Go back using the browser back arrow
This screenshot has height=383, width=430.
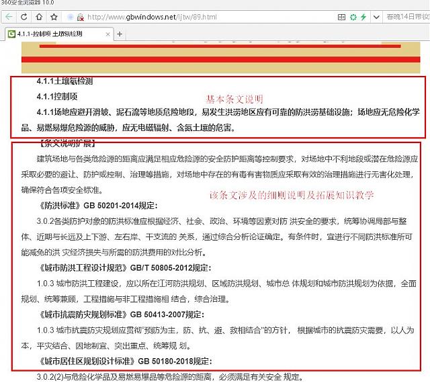[x=9, y=17]
